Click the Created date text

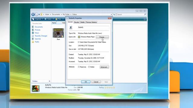click(89, 55)
